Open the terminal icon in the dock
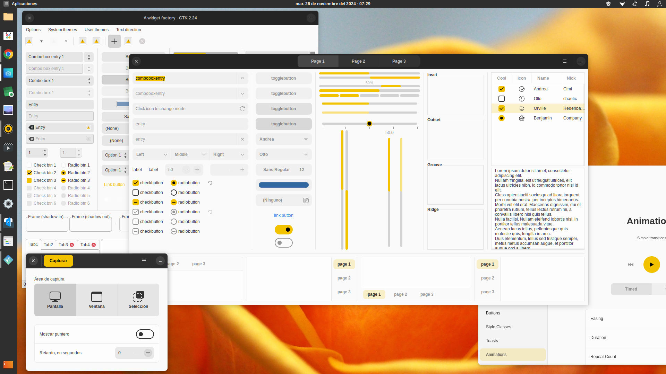666x374 pixels. click(x=8, y=185)
